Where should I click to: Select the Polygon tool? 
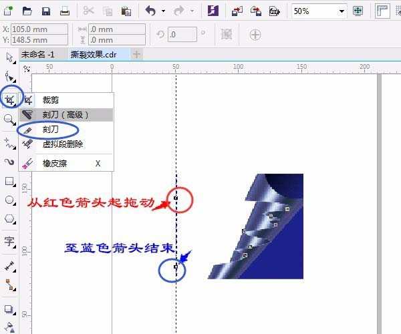coord(9,218)
